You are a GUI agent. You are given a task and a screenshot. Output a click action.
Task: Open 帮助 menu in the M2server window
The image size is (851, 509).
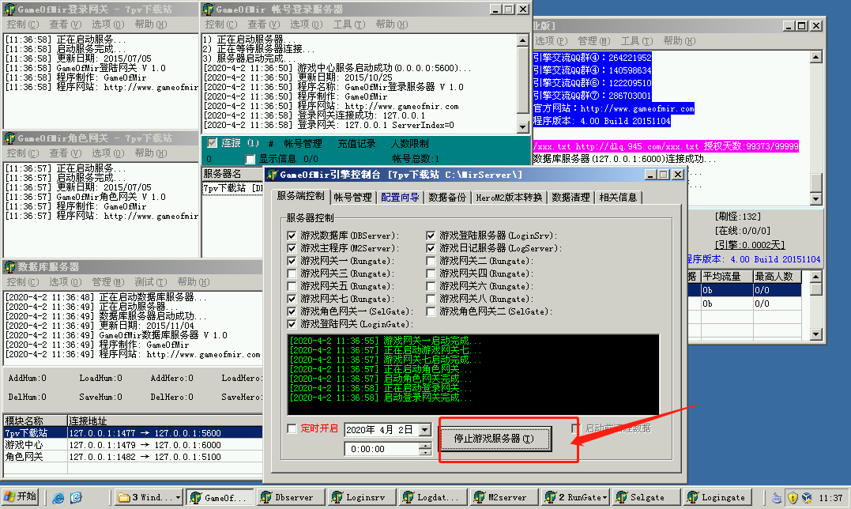pos(679,41)
